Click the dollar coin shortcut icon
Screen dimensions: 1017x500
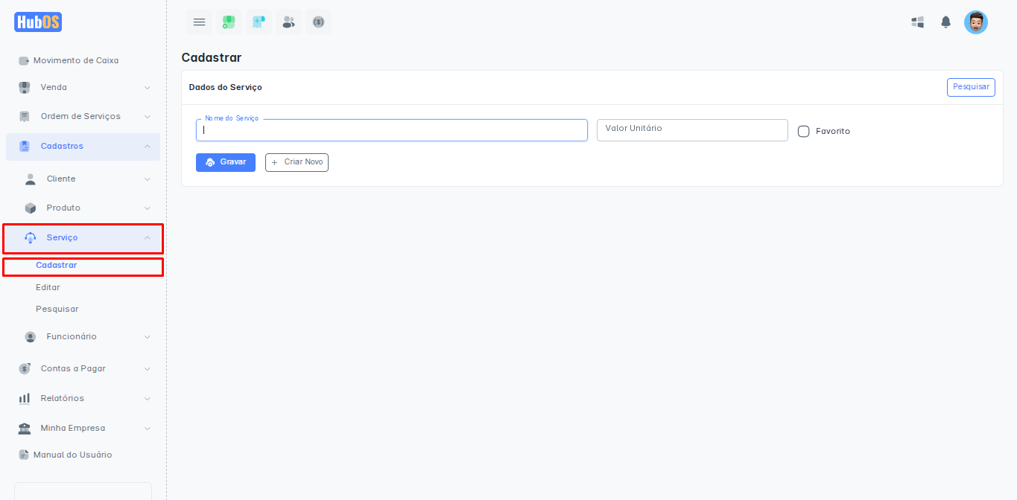pyautogui.click(x=318, y=22)
